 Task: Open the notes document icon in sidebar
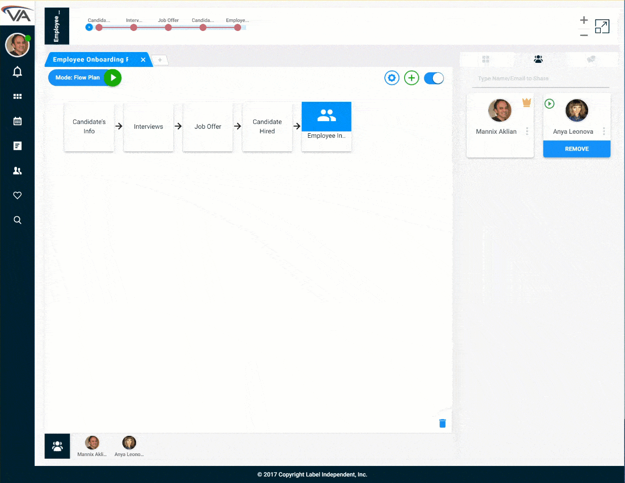(x=18, y=146)
